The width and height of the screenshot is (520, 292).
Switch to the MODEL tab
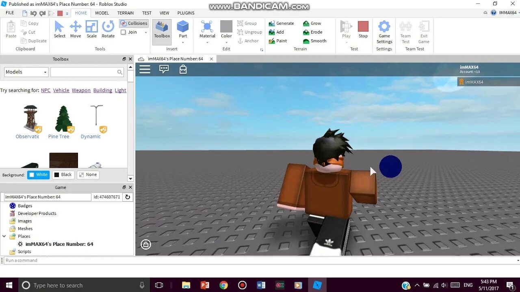102,13
